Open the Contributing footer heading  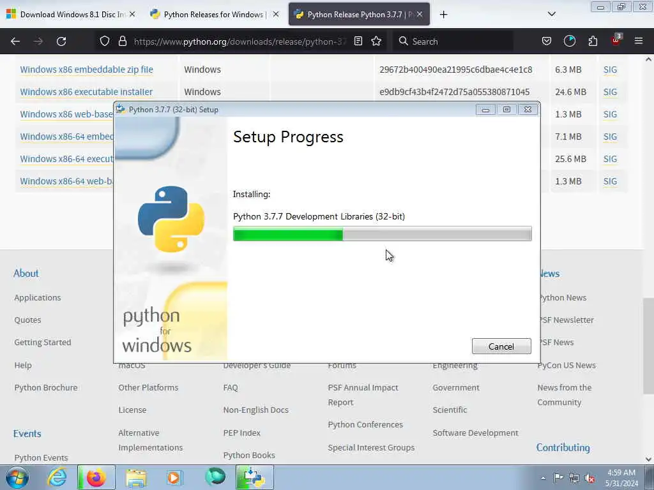563,447
